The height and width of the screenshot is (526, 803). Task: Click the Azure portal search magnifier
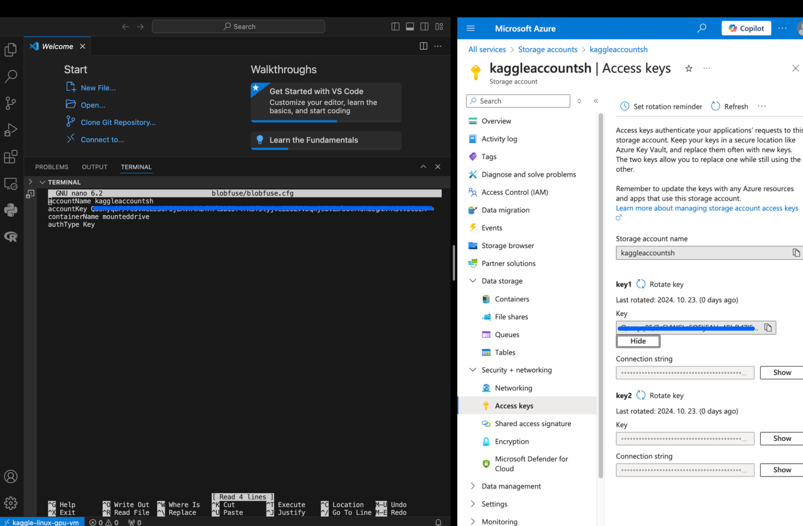(701, 28)
